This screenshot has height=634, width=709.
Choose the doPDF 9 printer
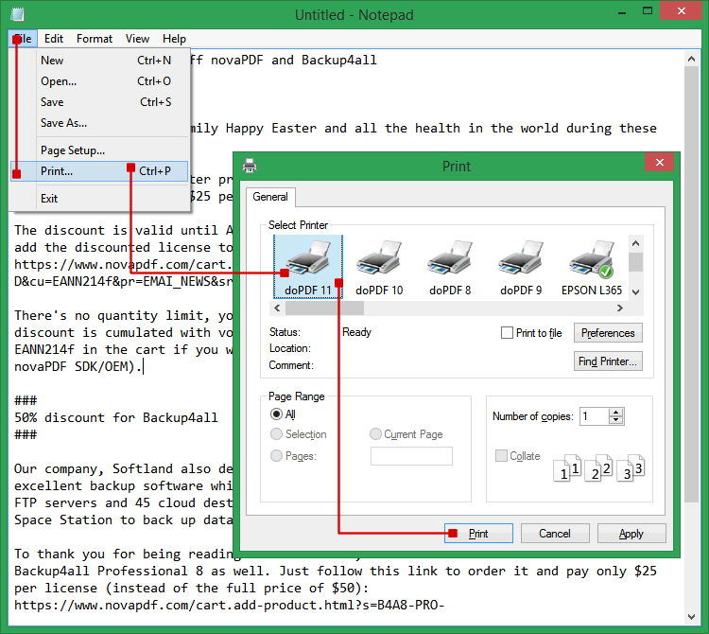[521, 267]
